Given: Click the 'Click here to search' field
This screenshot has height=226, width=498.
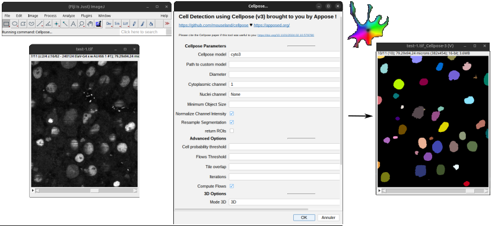Looking at the screenshot, I should point(143,32).
